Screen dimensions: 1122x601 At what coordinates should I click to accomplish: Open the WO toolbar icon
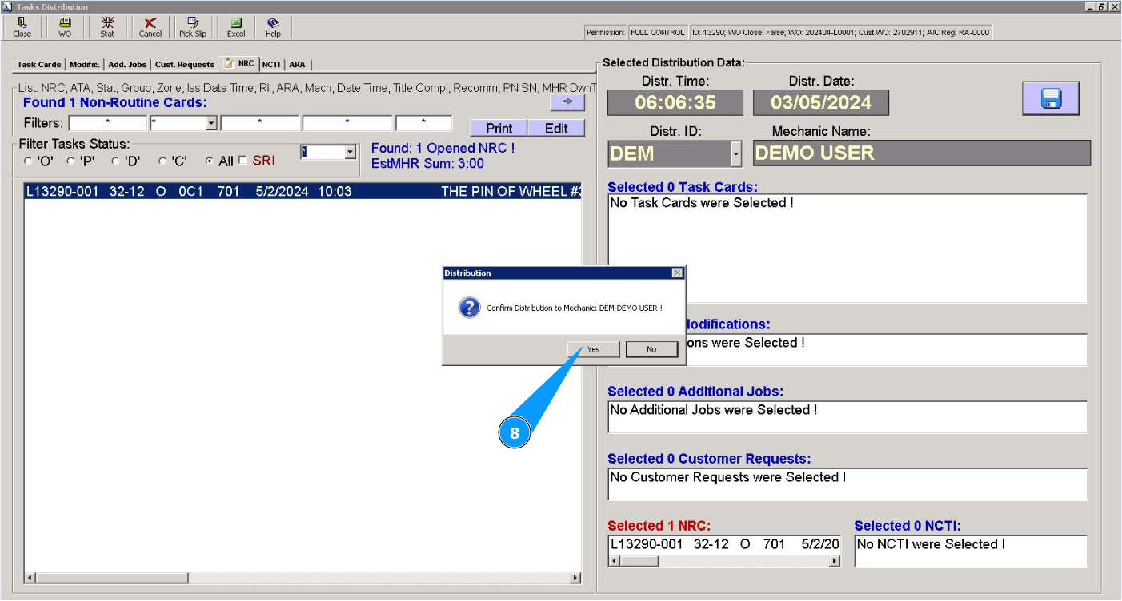[65, 27]
